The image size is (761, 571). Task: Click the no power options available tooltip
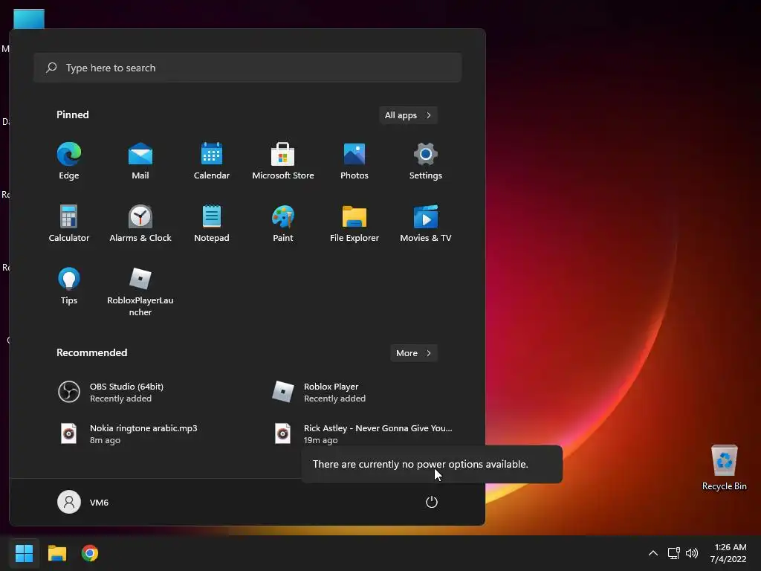click(x=432, y=464)
